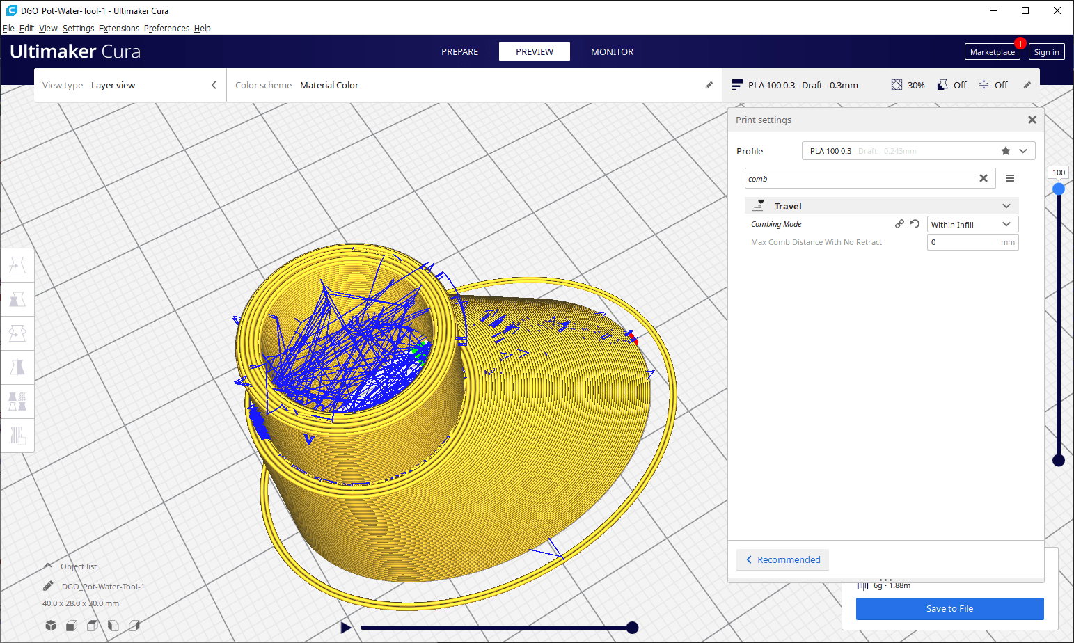Viewport: 1074px width, 643px height.
Task: Click the color scheme edit pencil icon
Action: click(x=709, y=85)
